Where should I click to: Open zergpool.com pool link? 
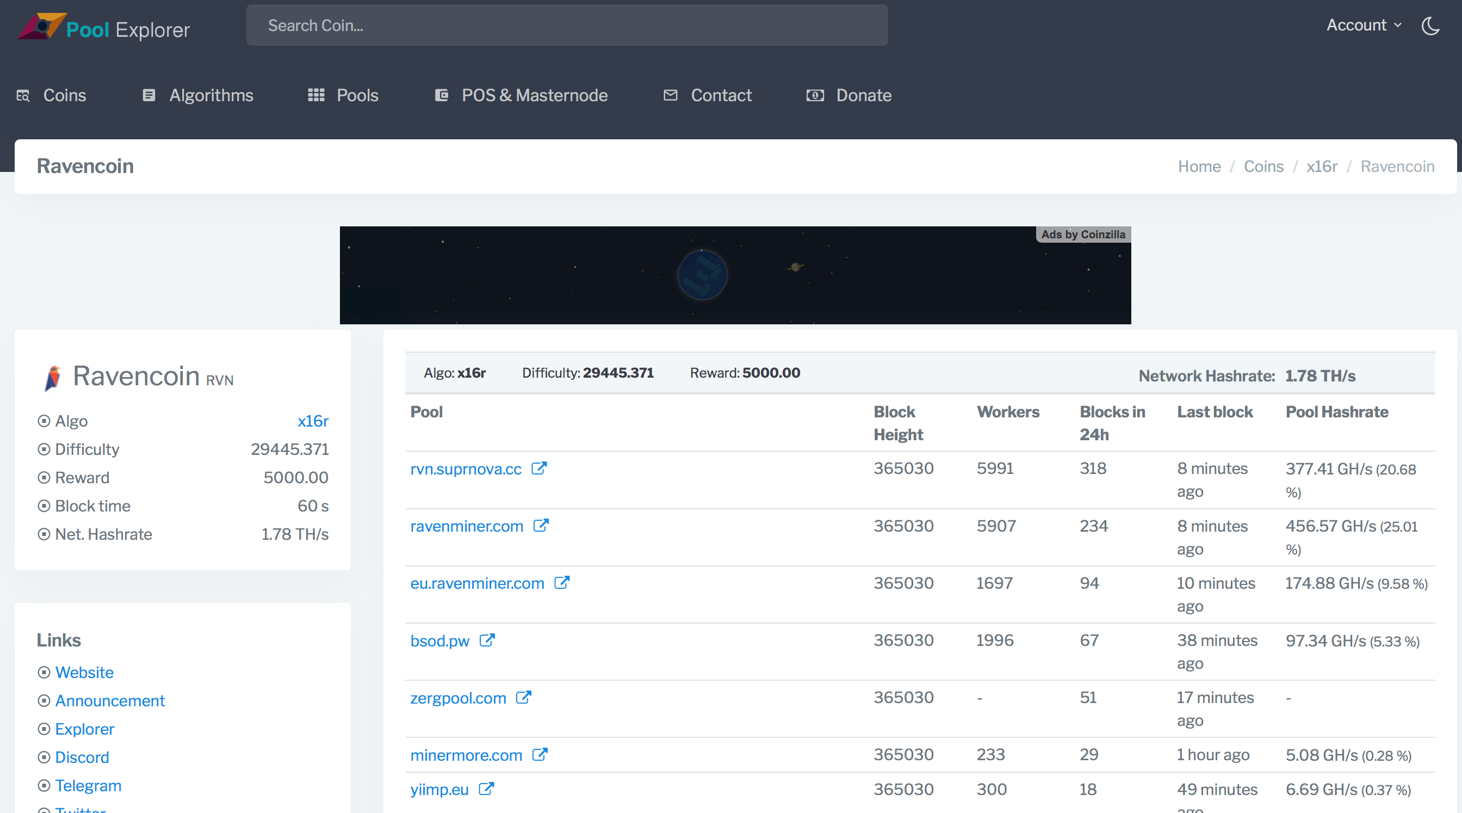click(x=458, y=698)
